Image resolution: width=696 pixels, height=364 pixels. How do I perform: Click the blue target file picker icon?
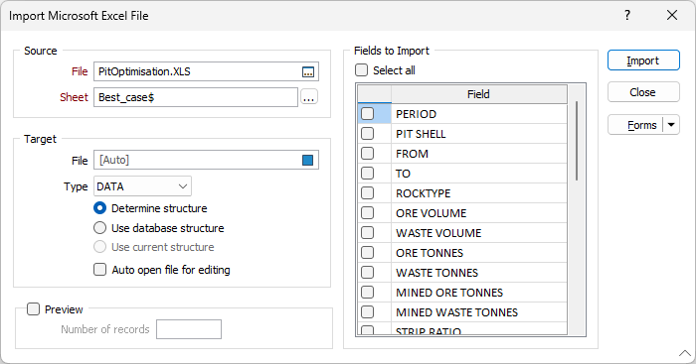click(x=307, y=161)
